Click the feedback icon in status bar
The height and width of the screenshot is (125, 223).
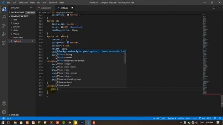point(215,118)
